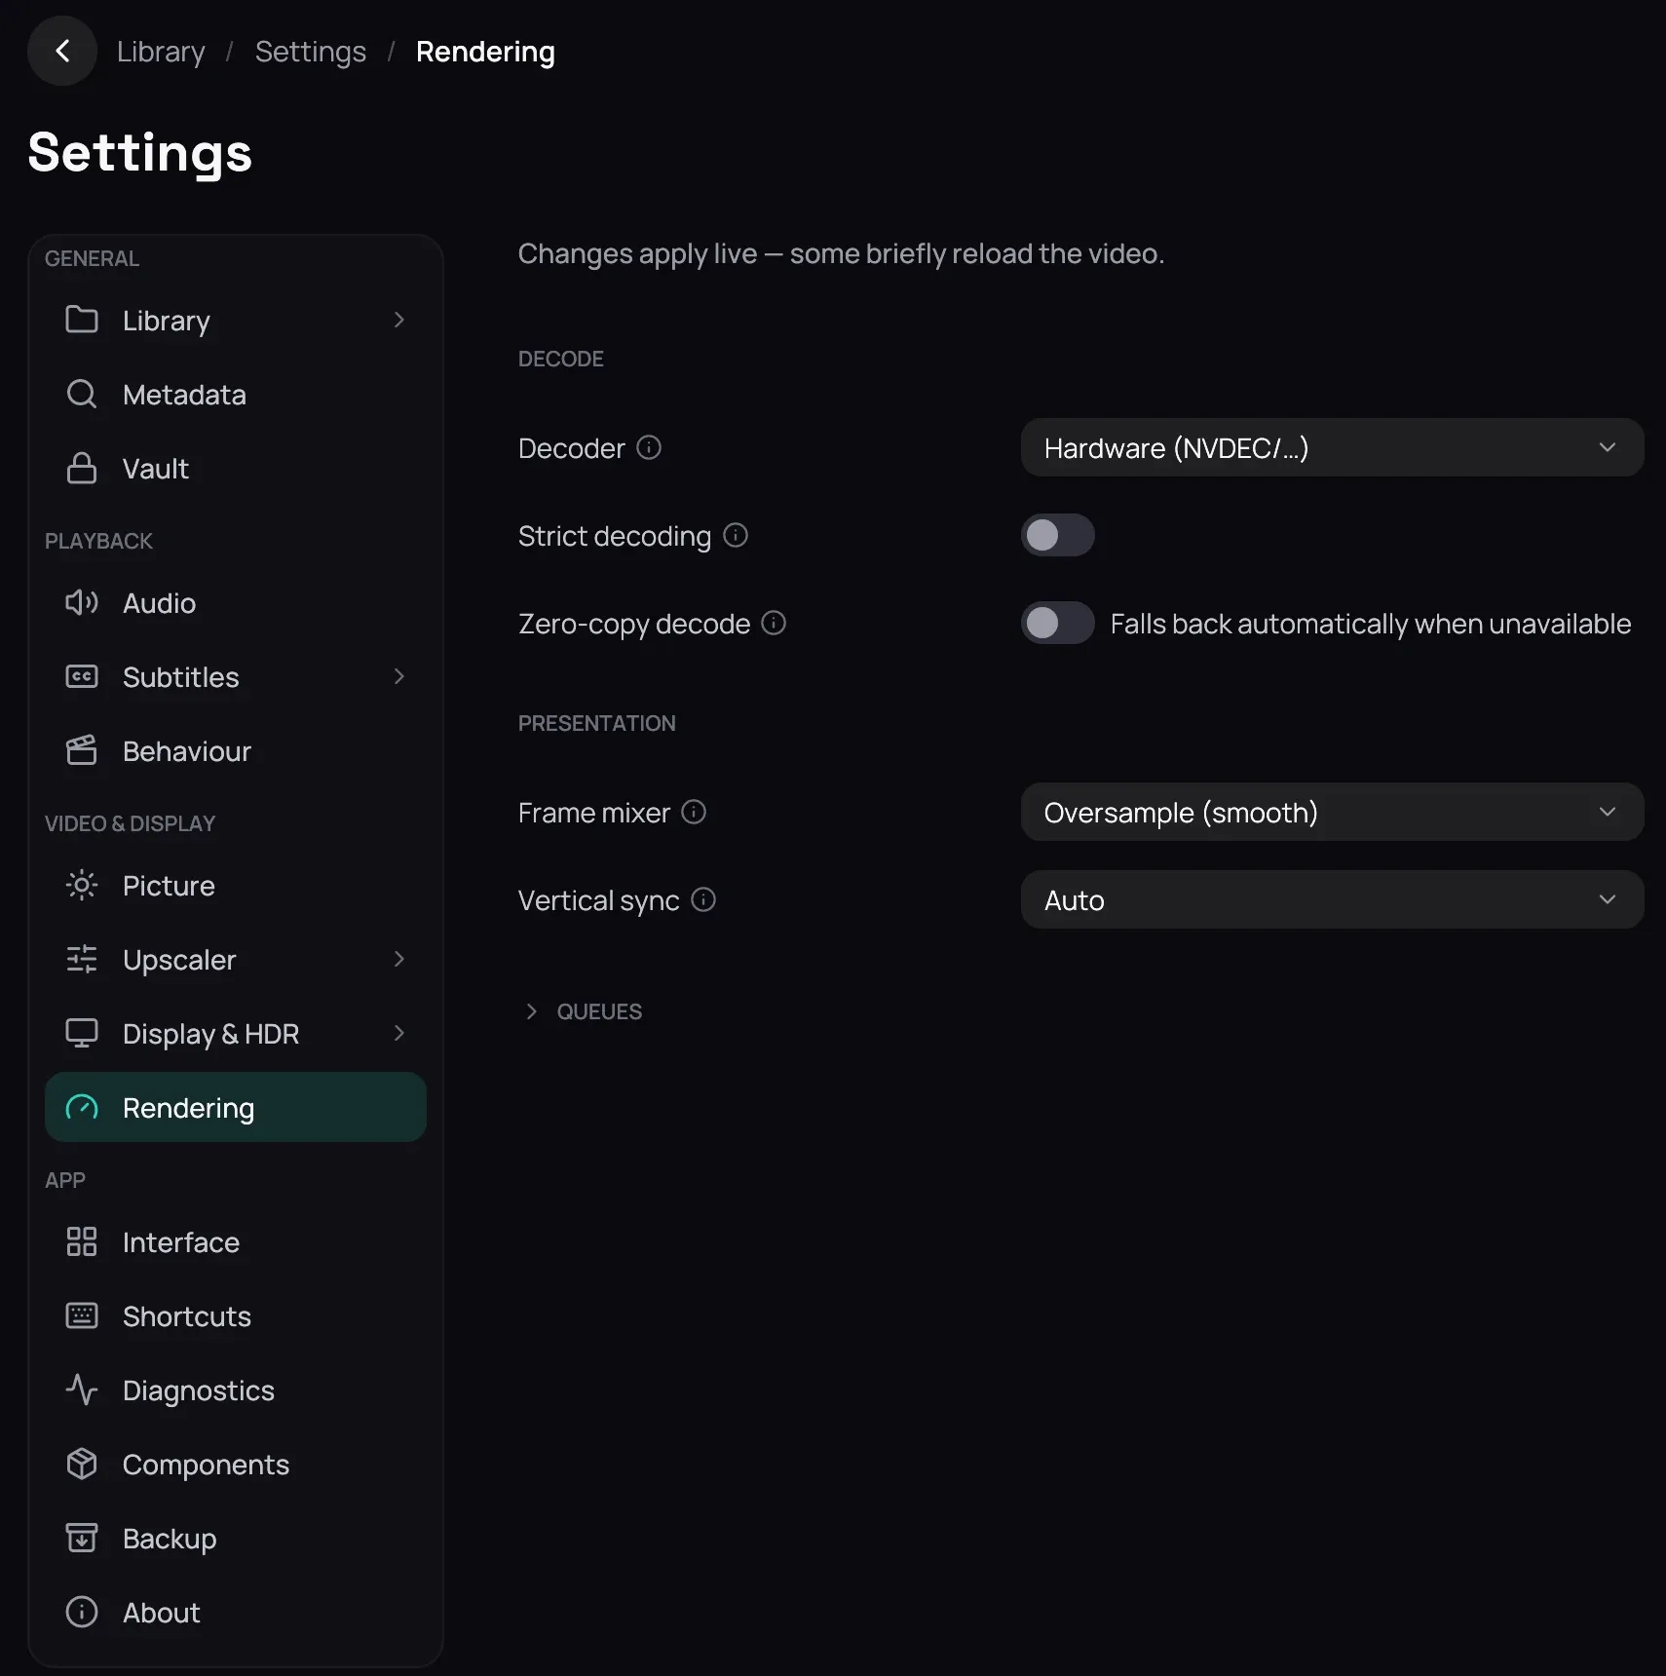Screen dimensions: 1666x1676
Task: Open the Vertical sync Auto dropdown
Action: [x=1332, y=899]
